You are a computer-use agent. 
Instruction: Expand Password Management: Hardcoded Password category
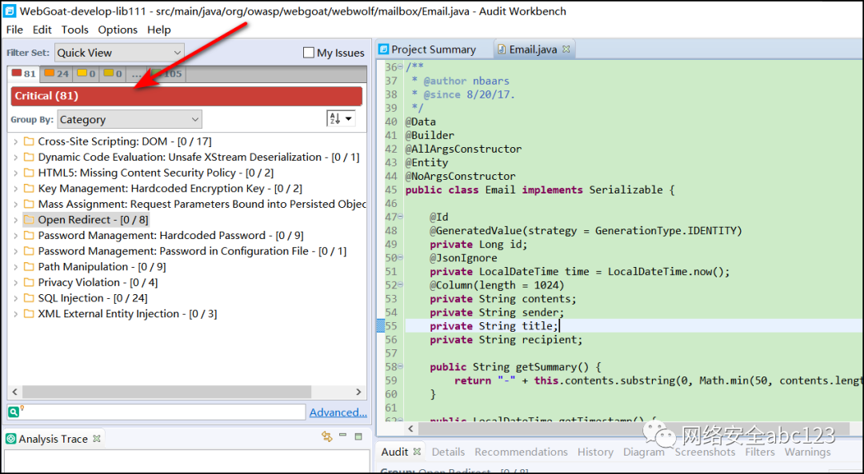[17, 235]
